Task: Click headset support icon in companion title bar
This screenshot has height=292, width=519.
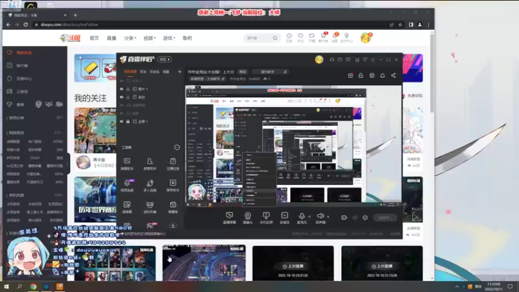Action: (x=332, y=60)
